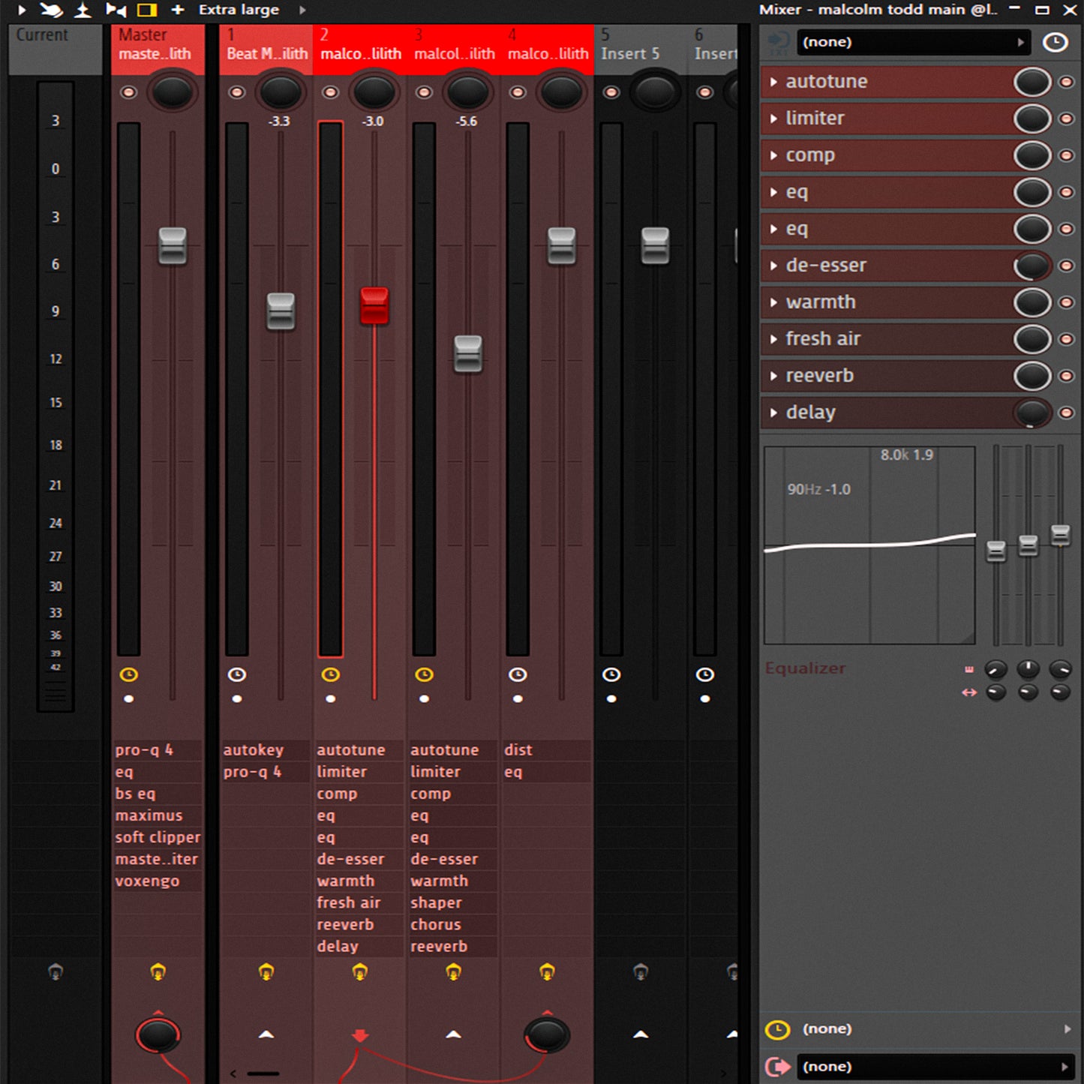The image size is (1084, 1084).
Task: Open autokey plugin on track 1
Action: [266, 750]
